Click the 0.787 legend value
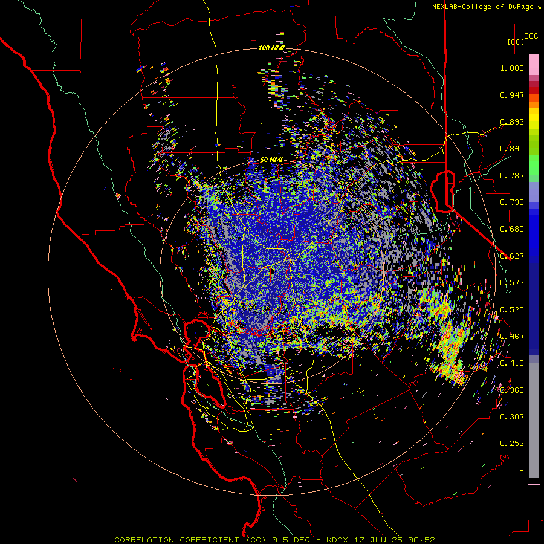Viewport: 544px width, 544px height. click(512, 175)
